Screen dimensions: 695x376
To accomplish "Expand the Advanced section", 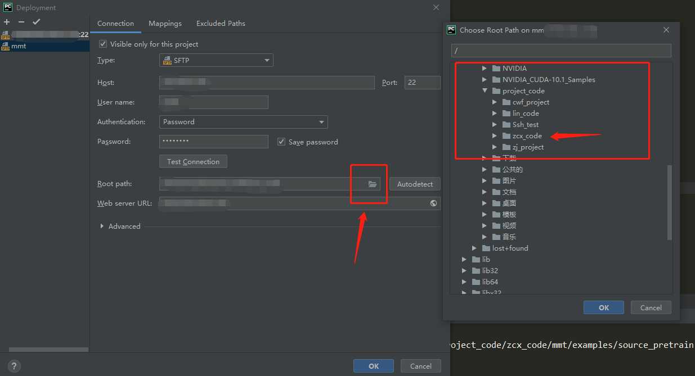I will click(x=102, y=226).
